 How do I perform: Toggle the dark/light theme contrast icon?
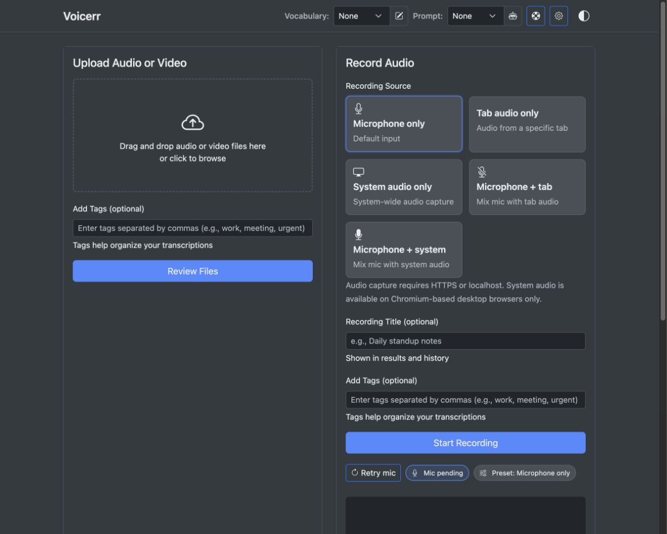[x=583, y=16]
